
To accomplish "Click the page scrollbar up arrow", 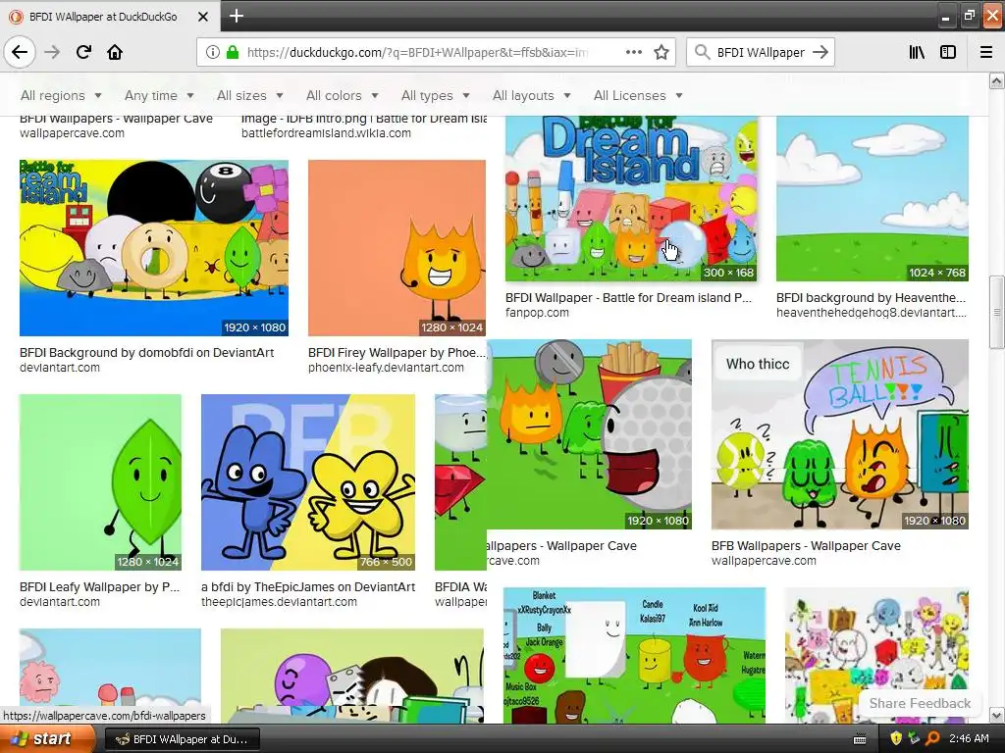I will 996,80.
